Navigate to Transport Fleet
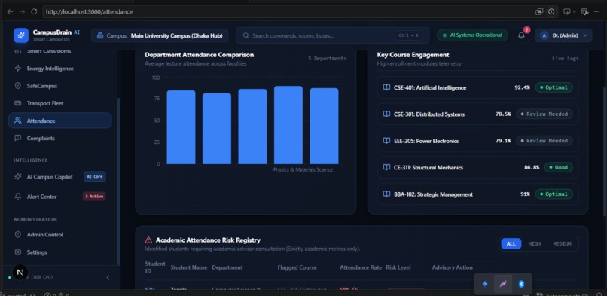This screenshot has height=296, width=607. (x=60, y=103)
